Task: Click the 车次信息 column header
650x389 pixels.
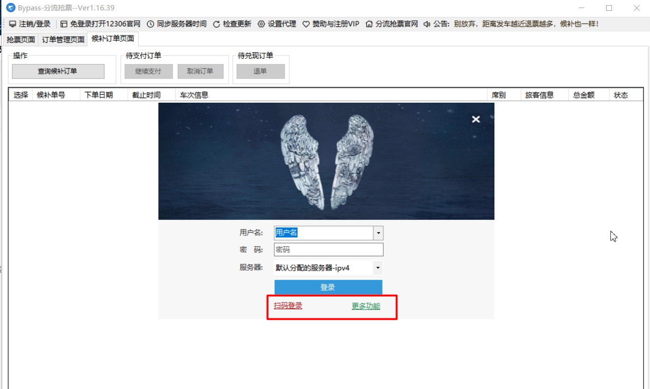Action: tap(331, 95)
